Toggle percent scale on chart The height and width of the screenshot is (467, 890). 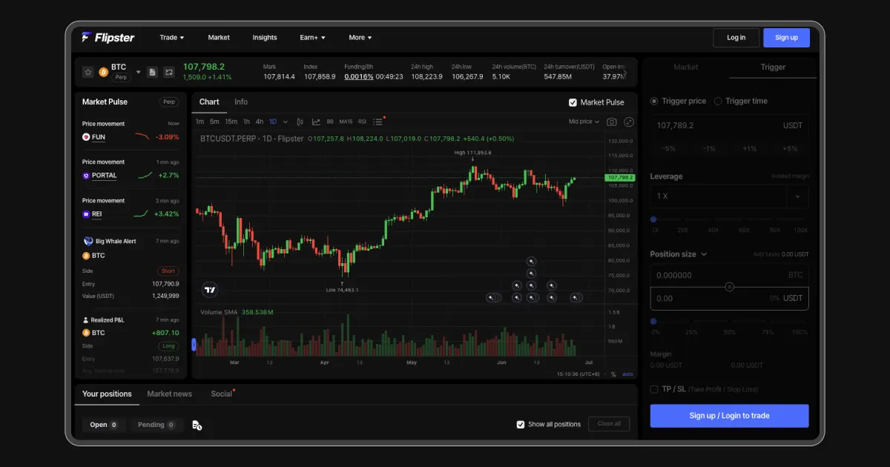[613, 374]
